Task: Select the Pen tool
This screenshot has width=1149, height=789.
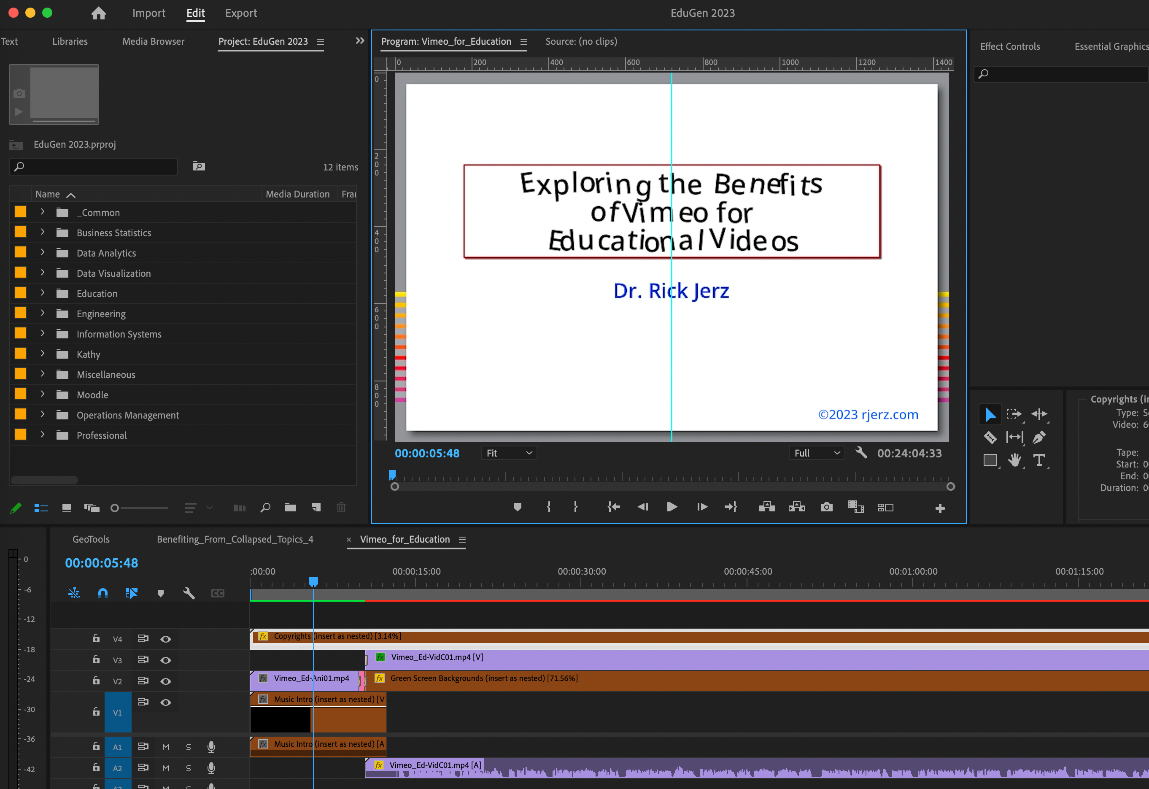Action: [1039, 437]
